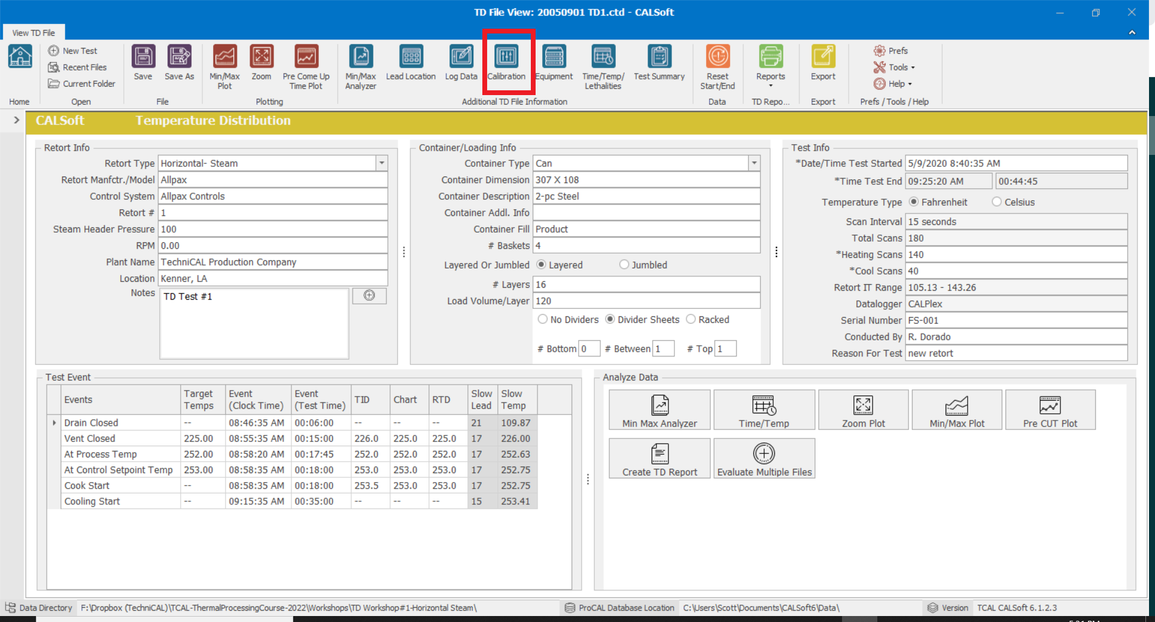The height and width of the screenshot is (622, 1155).
Task: Open Test Summary
Action: pyautogui.click(x=659, y=62)
